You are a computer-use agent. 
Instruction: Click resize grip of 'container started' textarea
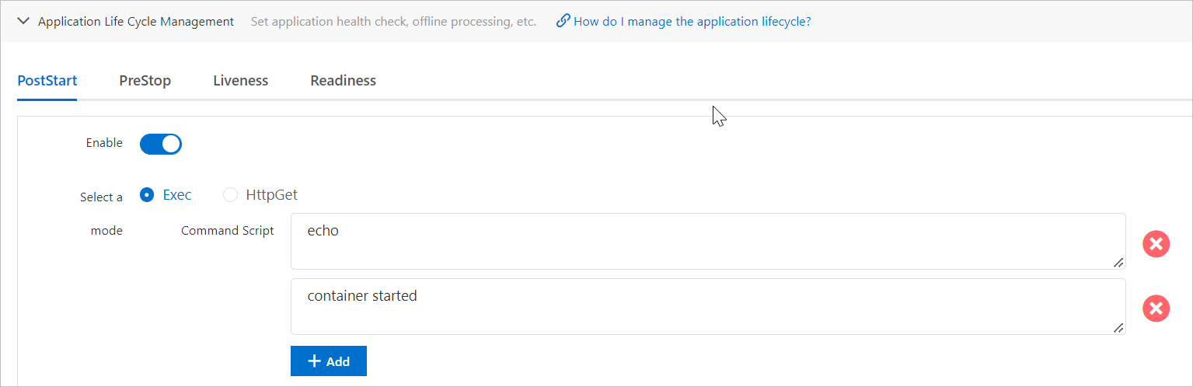point(1118,328)
